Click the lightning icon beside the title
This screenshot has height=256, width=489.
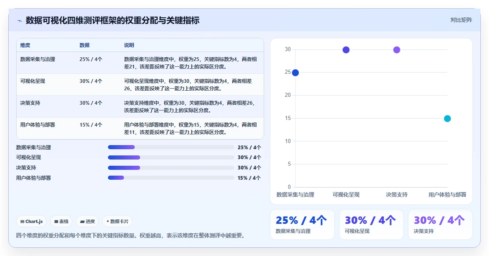coord(20,21)
